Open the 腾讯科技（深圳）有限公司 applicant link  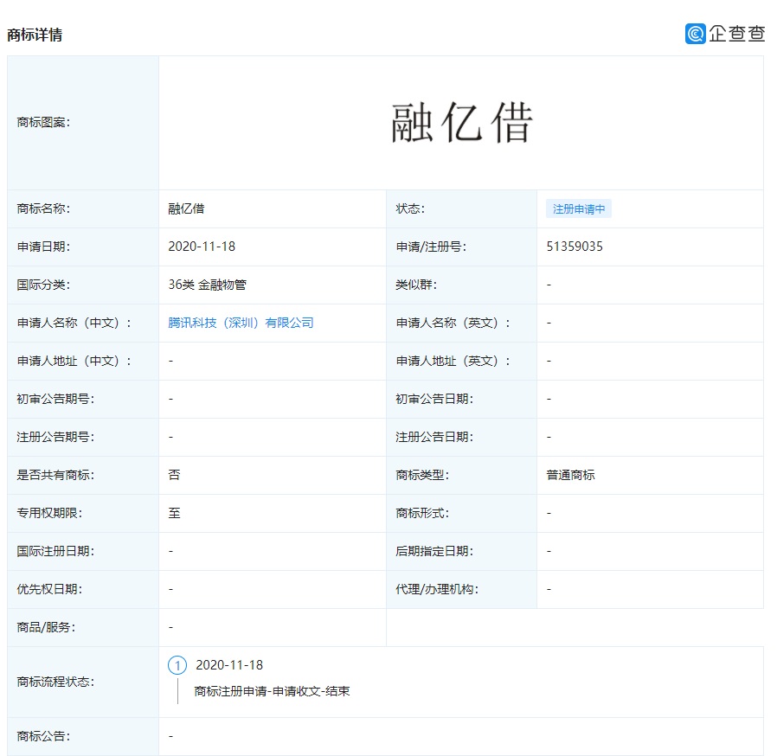pyautogui.click(x=241, y=323)
